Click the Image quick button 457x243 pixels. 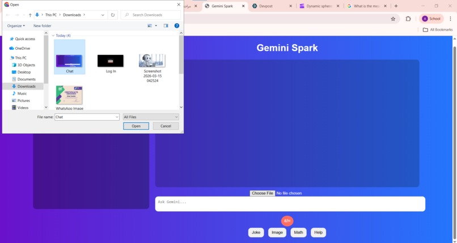(277, 232)
